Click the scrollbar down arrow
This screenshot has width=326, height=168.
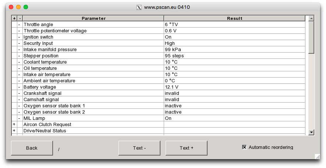(311, 132)
